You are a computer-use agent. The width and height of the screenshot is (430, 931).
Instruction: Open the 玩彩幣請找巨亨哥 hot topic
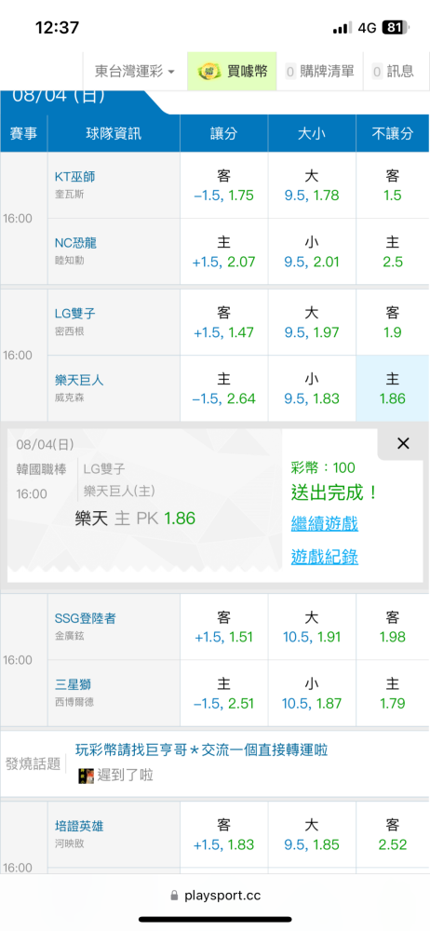coord(202,749)
